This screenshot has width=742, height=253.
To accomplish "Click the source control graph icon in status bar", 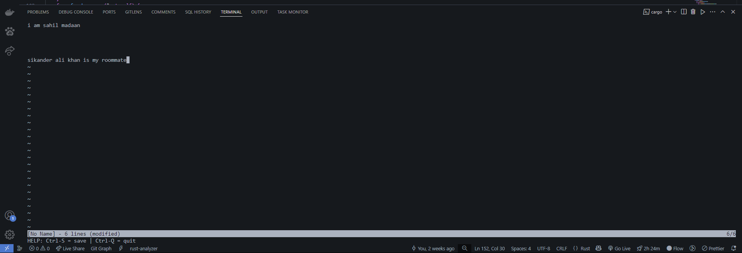I will tap(20, 248).
